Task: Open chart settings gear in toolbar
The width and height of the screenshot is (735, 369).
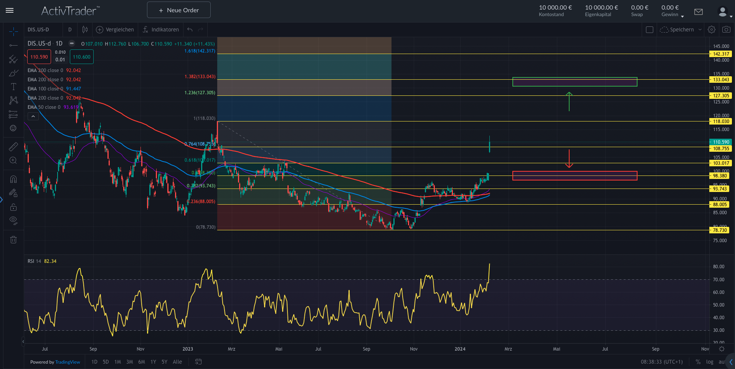Action: [x=711, y=30]
